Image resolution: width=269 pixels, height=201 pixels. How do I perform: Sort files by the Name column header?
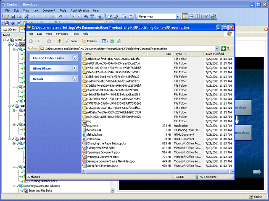tap(114, 54)
